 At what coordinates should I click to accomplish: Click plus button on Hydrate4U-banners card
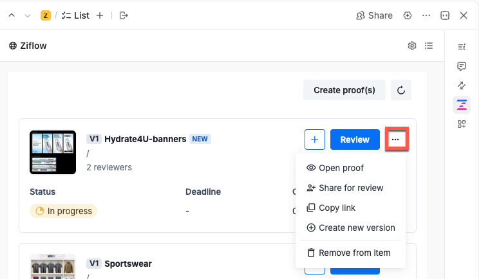tap(315, 139)
